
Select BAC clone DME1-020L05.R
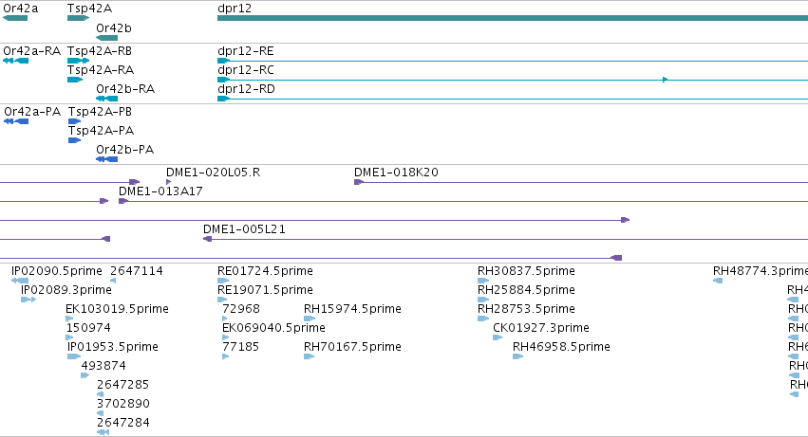coord(168,182)
